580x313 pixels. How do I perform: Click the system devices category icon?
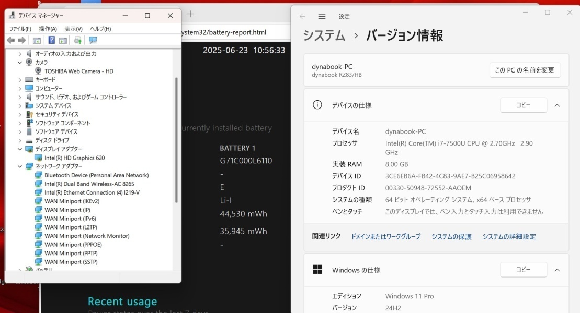tap(29, 105)
